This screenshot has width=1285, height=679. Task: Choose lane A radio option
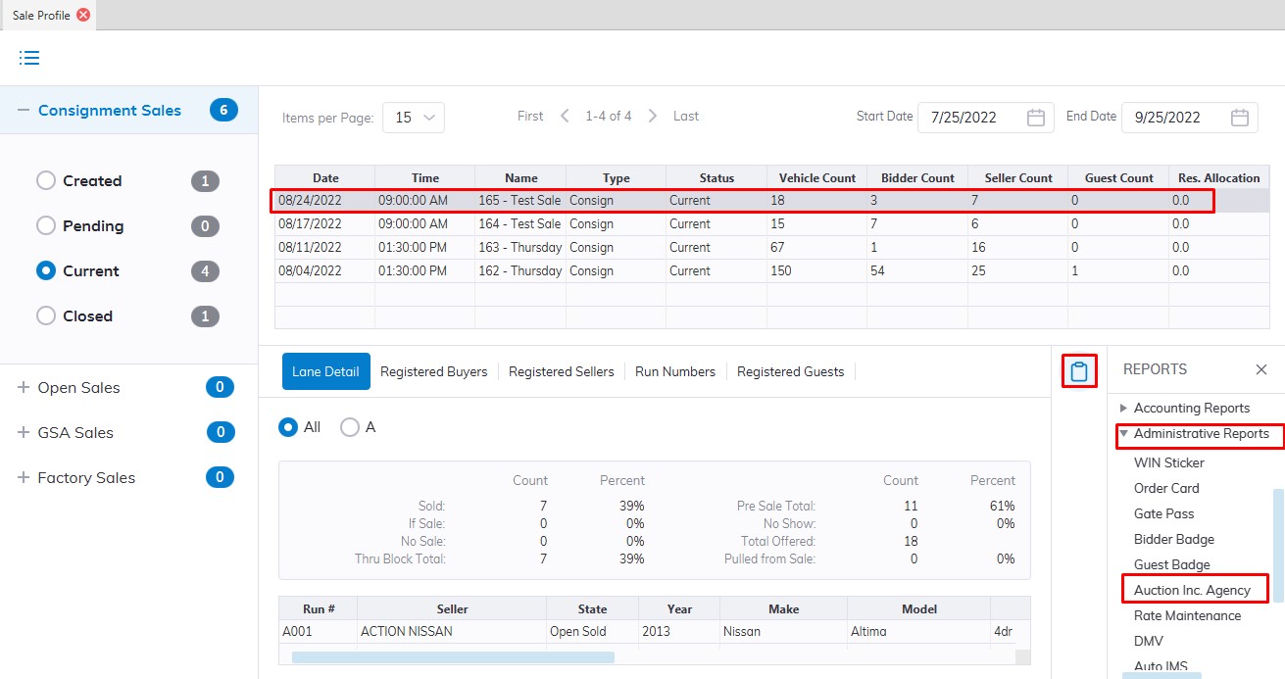(350, 427)
